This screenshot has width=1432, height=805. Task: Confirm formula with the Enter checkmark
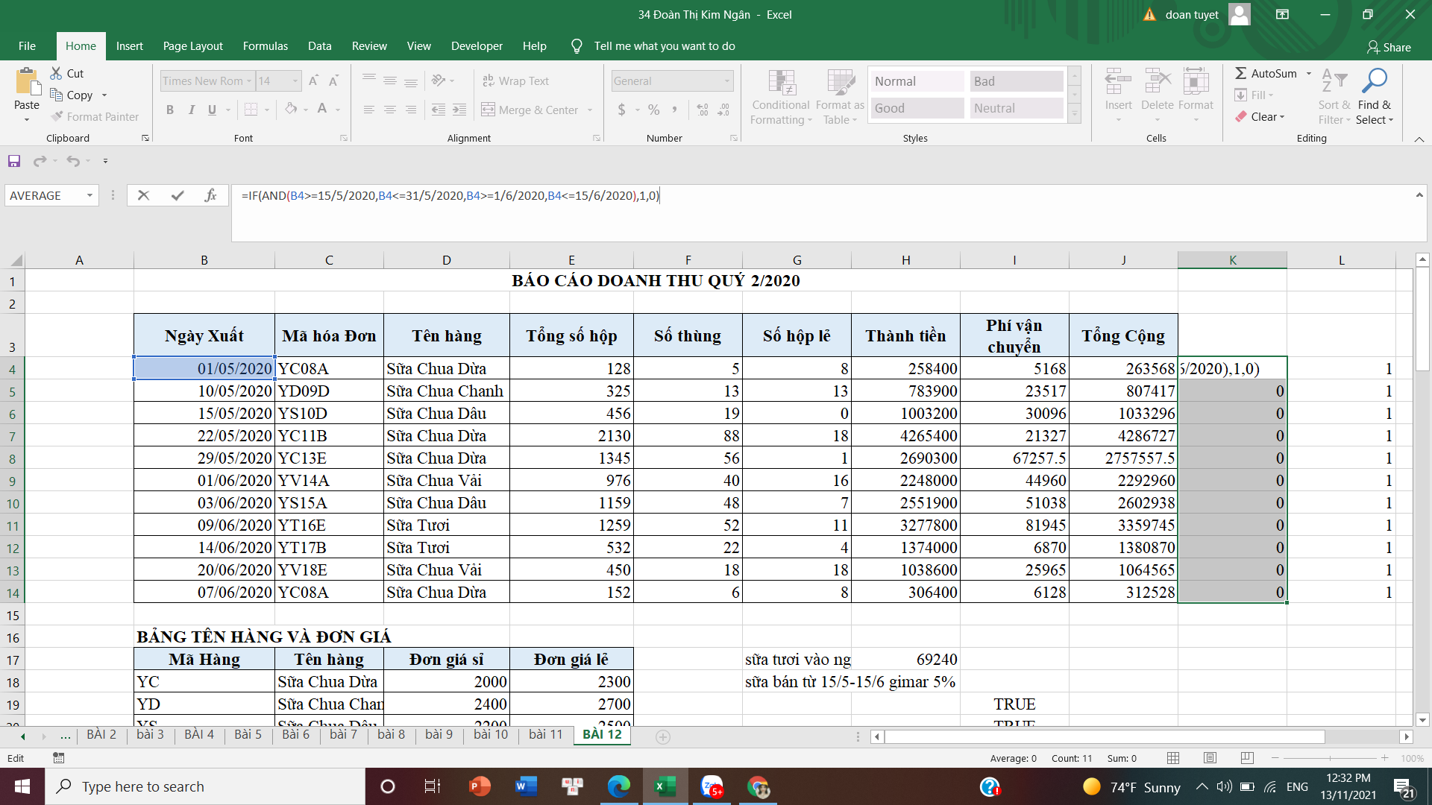click(178, 195)
